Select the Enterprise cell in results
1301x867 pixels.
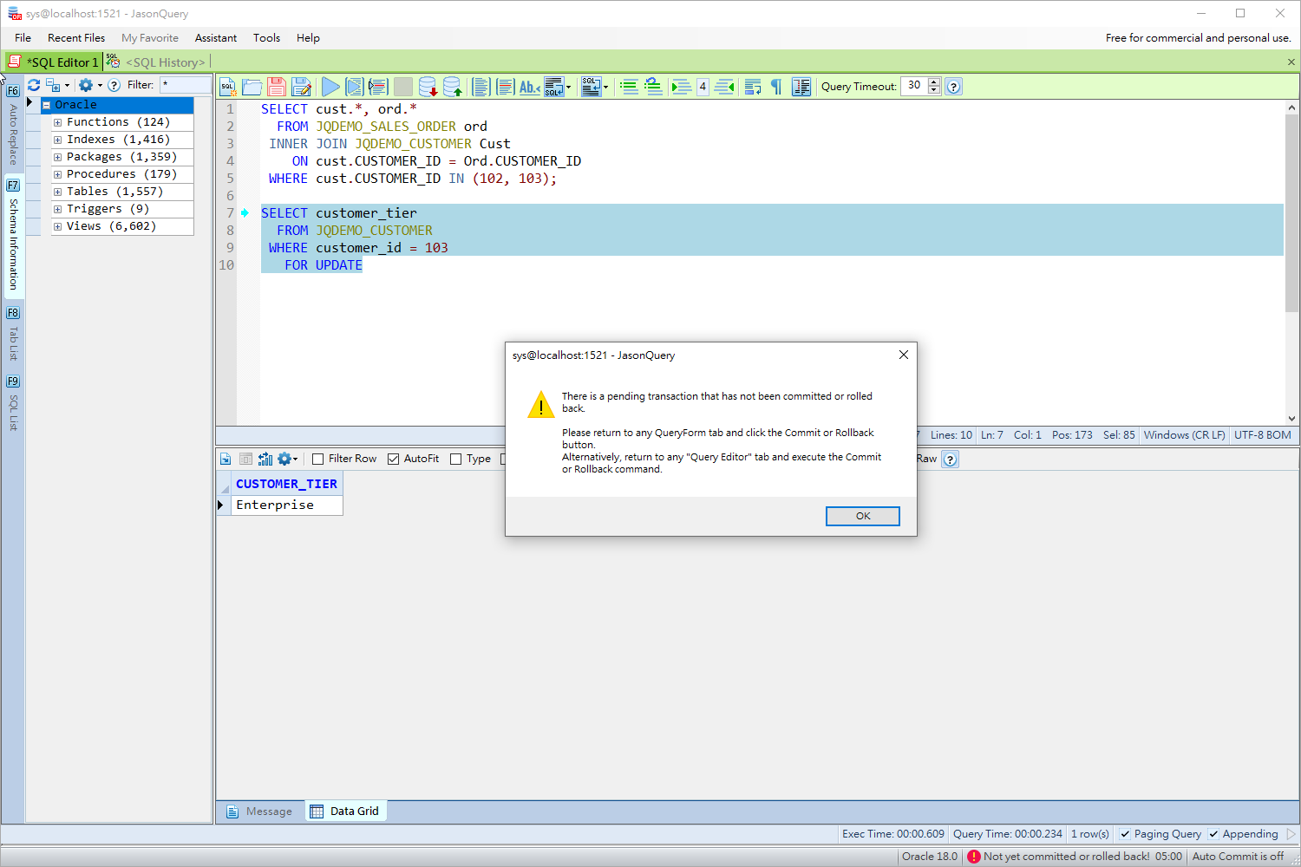(286, 505)
